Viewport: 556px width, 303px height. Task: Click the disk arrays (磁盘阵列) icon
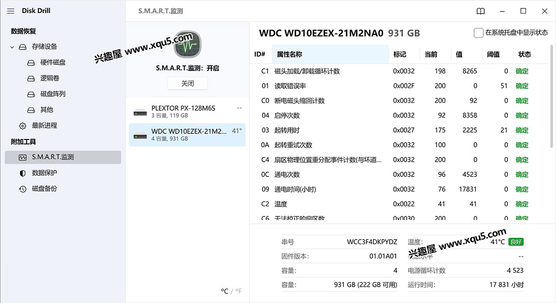31,94
